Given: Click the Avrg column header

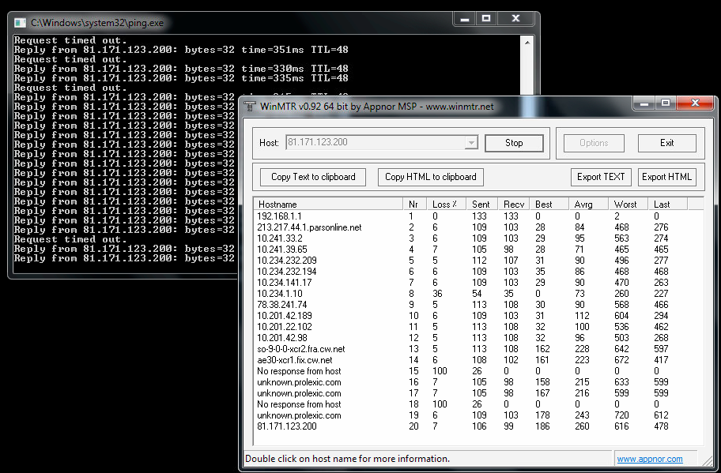Looking at the screenshot, I should click(x=588, y=205).
